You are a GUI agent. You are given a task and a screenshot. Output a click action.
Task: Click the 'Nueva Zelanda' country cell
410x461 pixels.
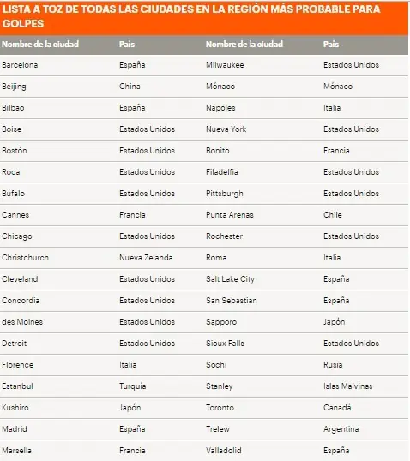click(x=146, y=258)
